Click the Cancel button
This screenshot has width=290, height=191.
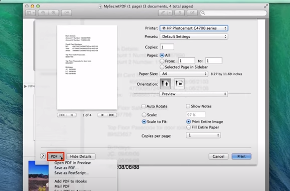pos(219,156)
